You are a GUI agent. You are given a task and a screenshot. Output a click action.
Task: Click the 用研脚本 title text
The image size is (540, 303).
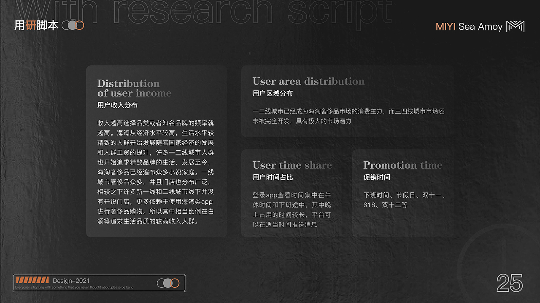(x=36, y=25)
